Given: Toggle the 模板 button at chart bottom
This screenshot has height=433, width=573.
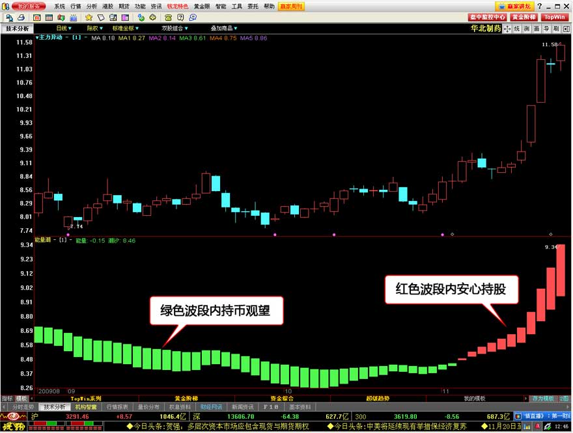Looking at the screenshot, I should click(x=22, y=398).
